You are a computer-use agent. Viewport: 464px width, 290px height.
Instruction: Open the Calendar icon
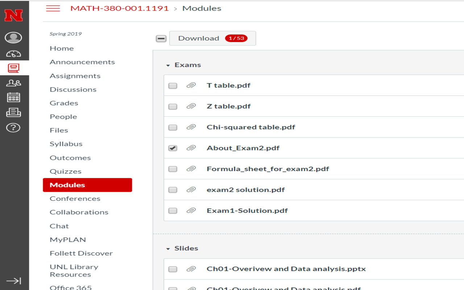13,98
